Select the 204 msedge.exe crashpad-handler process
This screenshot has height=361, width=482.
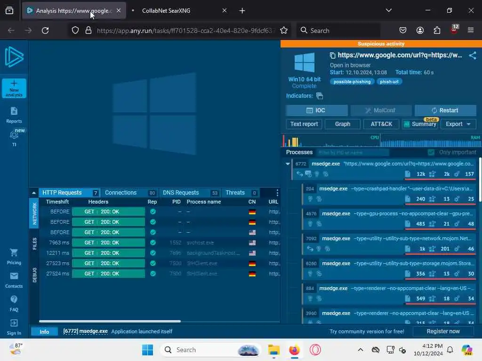point(389,194)
